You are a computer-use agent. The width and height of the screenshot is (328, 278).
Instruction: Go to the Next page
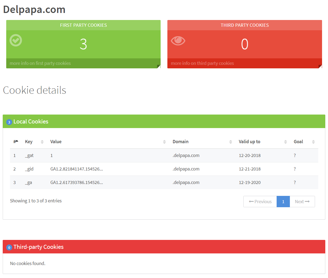click(302, 202)
